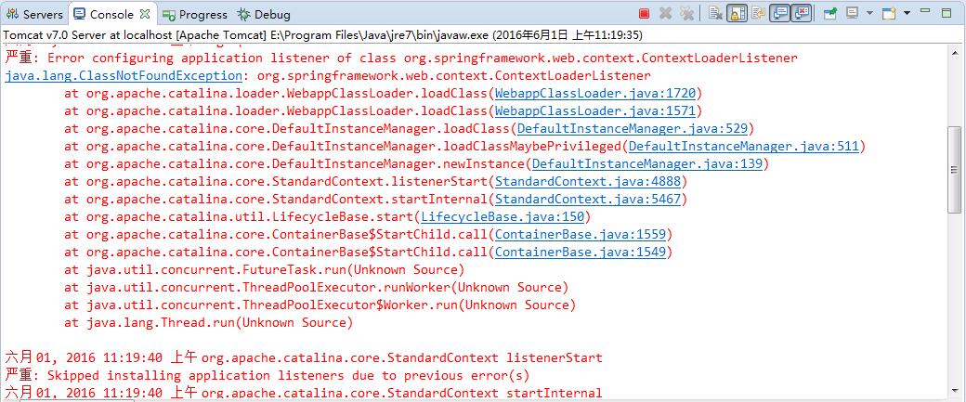Click the Tomcat v7.0 Server launch description text
Image resolution: width=966 pixels, height=402 pixels.
[323, 35]
